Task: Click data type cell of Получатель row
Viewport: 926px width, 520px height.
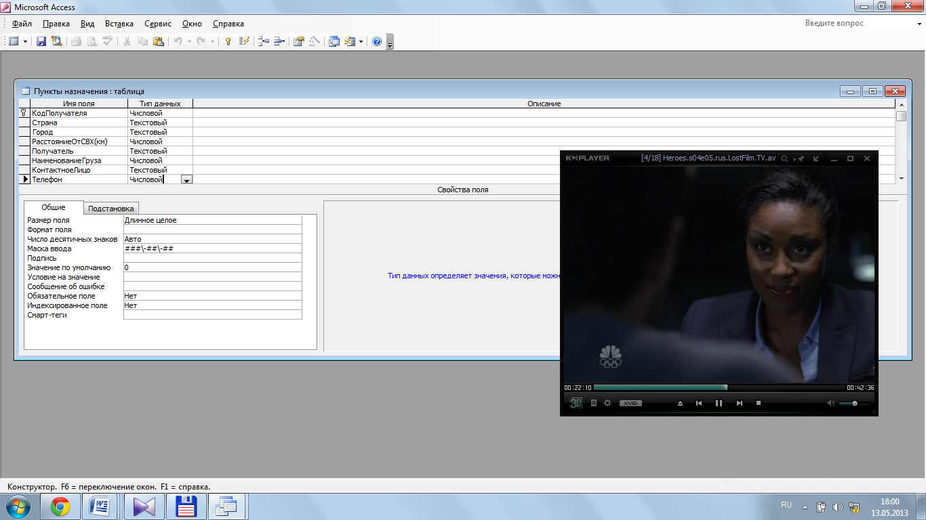Action: [160, 151]
